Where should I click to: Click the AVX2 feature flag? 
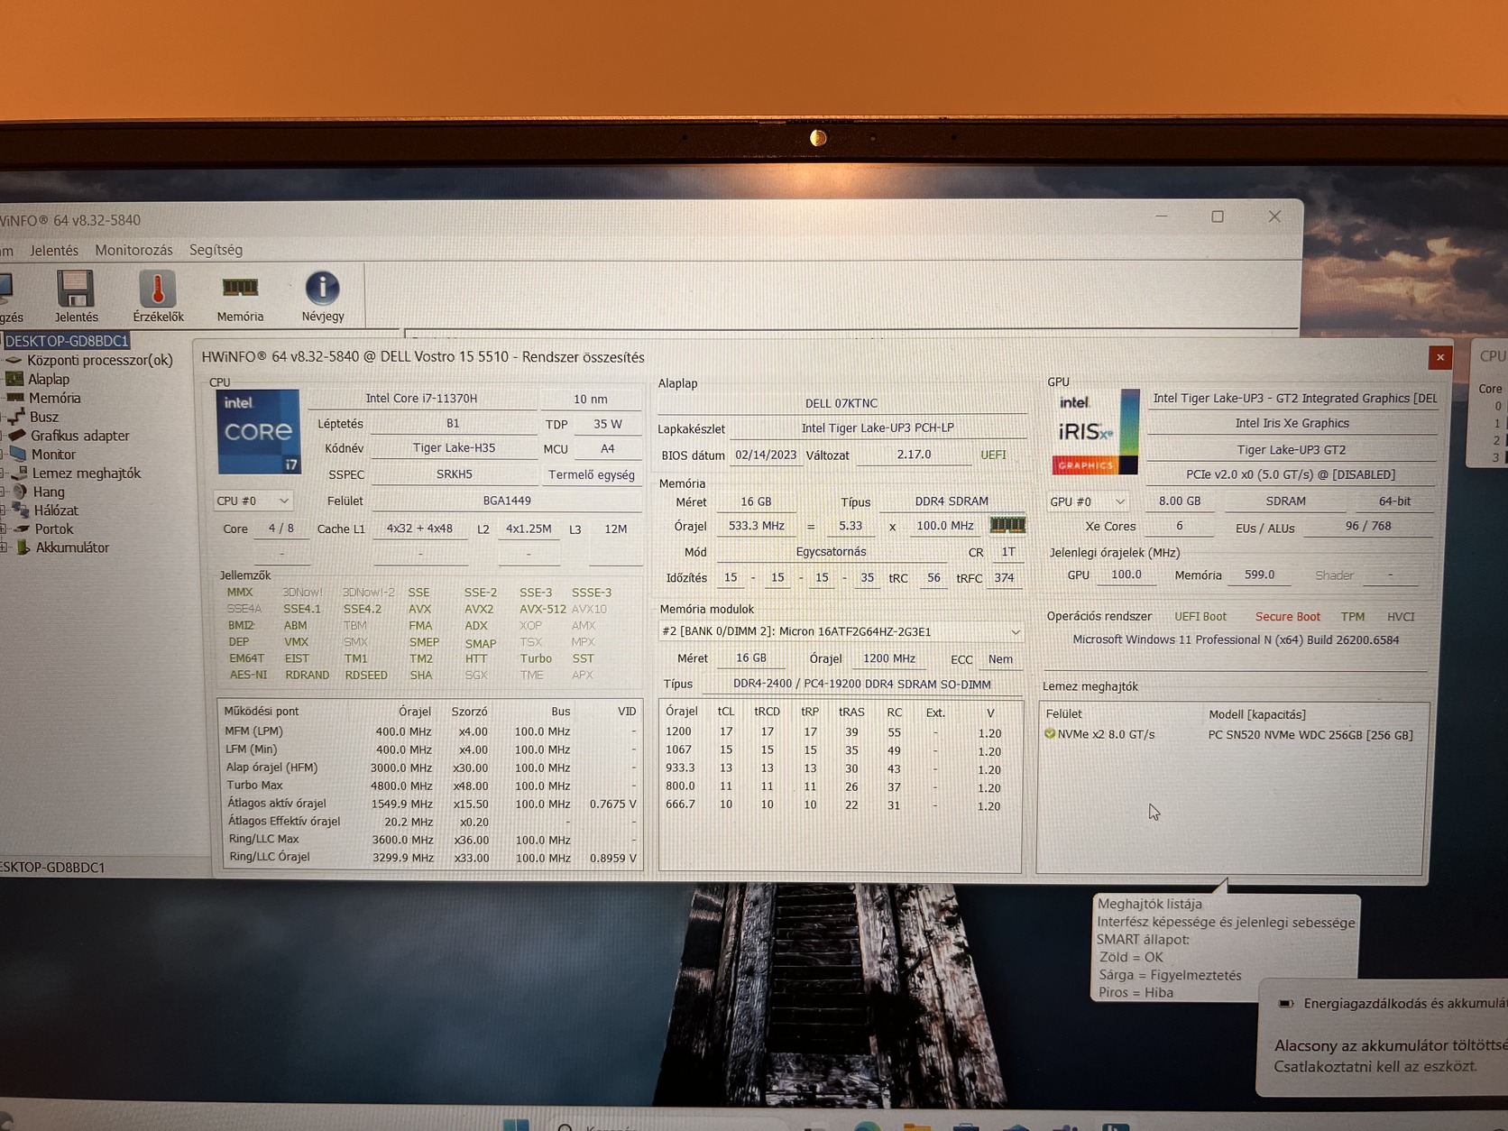click(x=479, y=609)
